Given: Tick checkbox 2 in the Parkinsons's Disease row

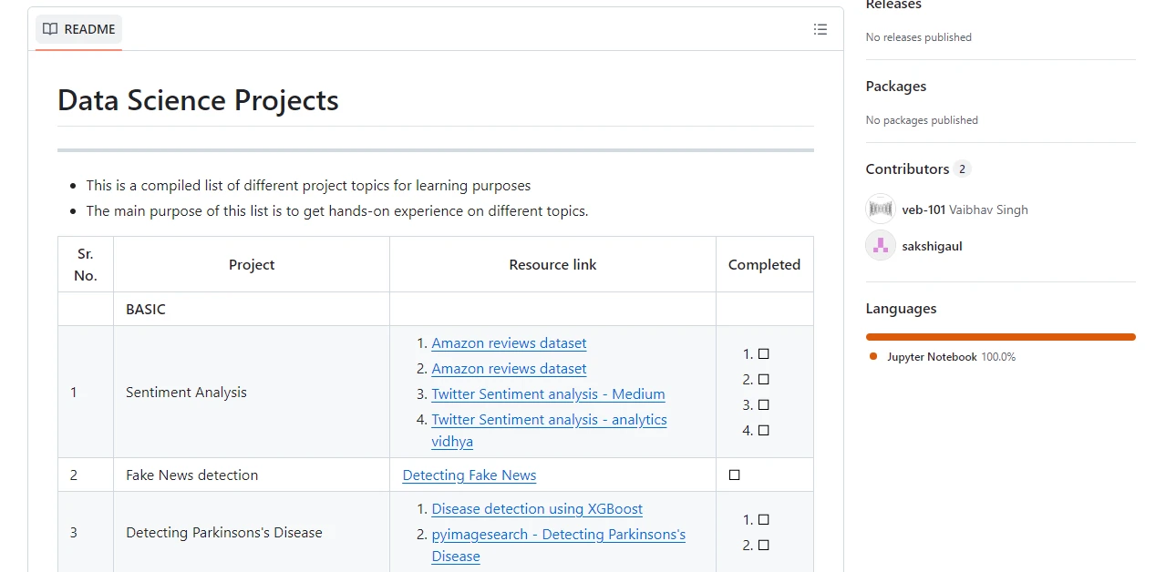Looking at the screenshot, I should pyautogui.click(x=764, y=546).
